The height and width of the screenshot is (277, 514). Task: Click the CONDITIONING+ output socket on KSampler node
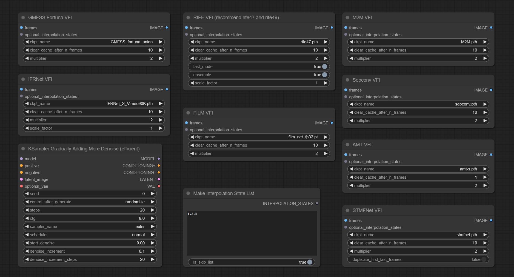(x=159, y=165)
